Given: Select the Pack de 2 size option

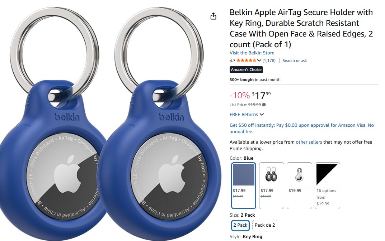Looking at the screenshot, I should pos(265,225).
